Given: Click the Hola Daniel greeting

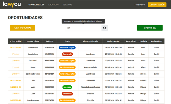Looking at the screenshot, I should (140, 5).
